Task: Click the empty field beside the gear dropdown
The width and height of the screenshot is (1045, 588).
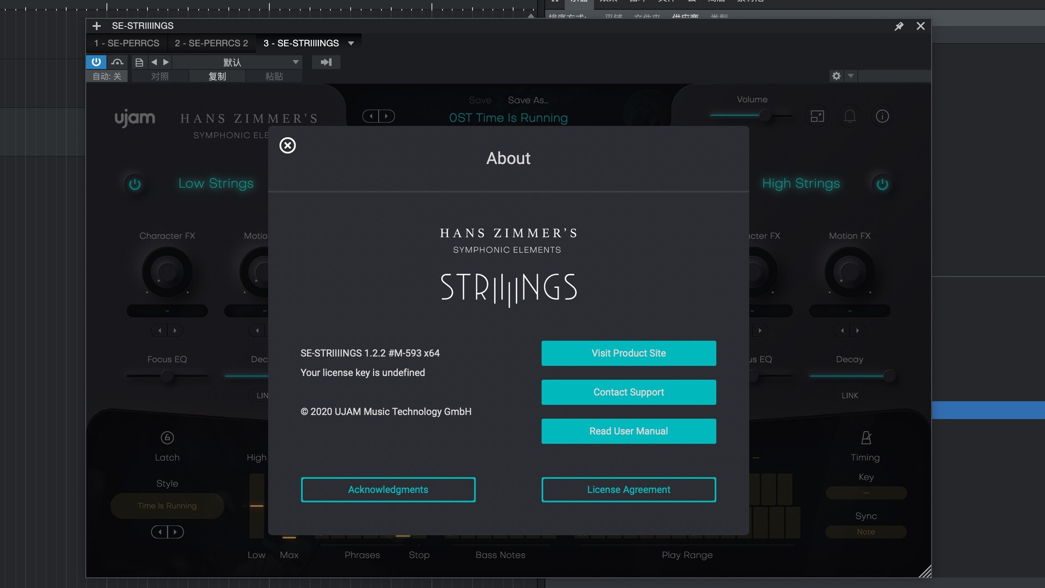Action: (894, 76)
